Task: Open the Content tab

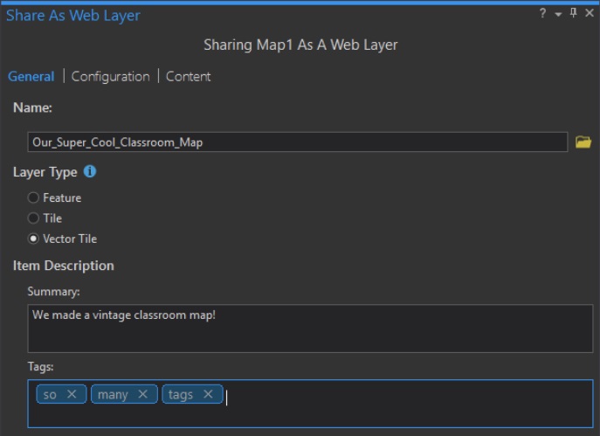Action: click(x=188, y=77)
